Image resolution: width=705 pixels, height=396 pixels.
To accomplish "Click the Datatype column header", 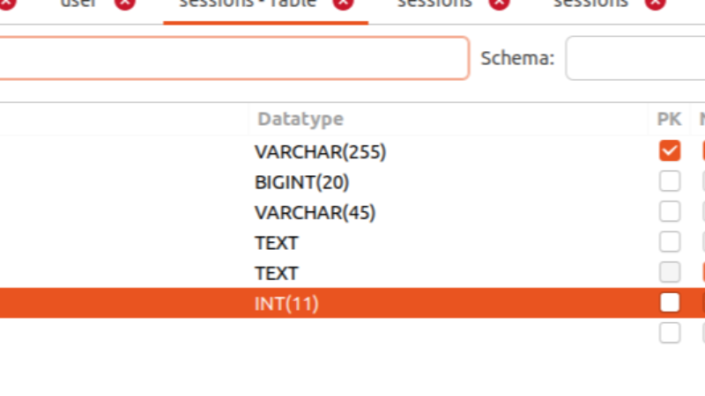I will click(x=301, y=119).
